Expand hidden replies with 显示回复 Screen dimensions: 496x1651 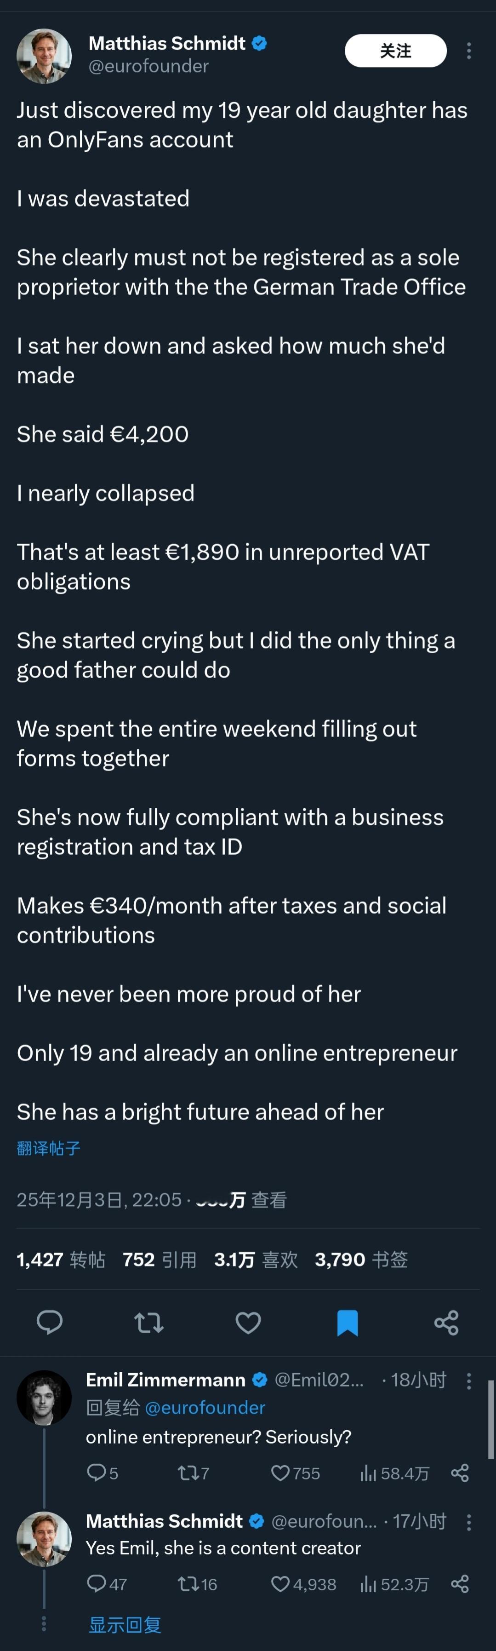[125, 1625]
